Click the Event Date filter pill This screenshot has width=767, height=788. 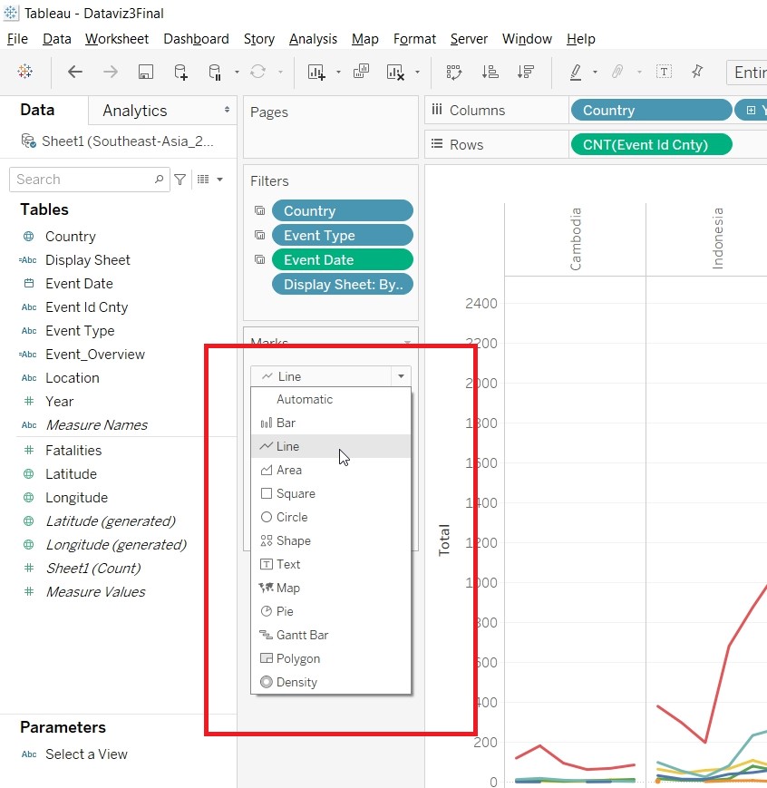pos(342,259)
